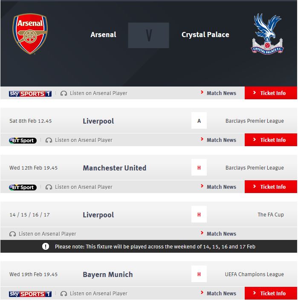The width and height of the screenshot is (298, 303).
Task: Click headphones icon in FA Cup Liverpool row
Action: coord(12,234)
